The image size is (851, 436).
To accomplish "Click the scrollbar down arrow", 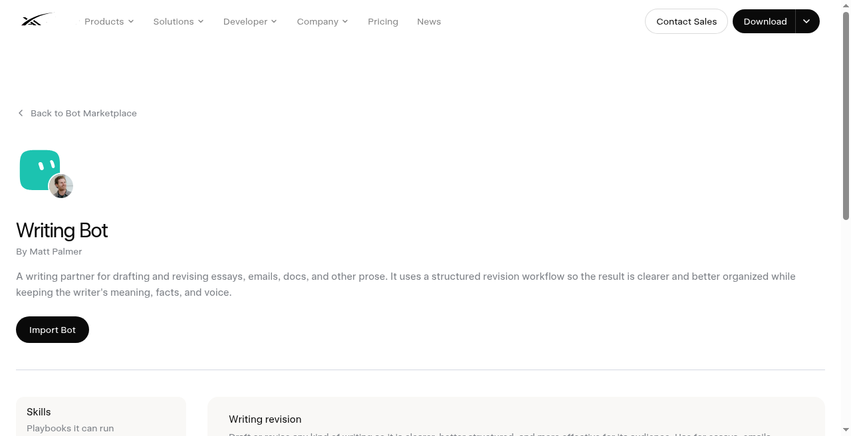I will pos(846,430).
